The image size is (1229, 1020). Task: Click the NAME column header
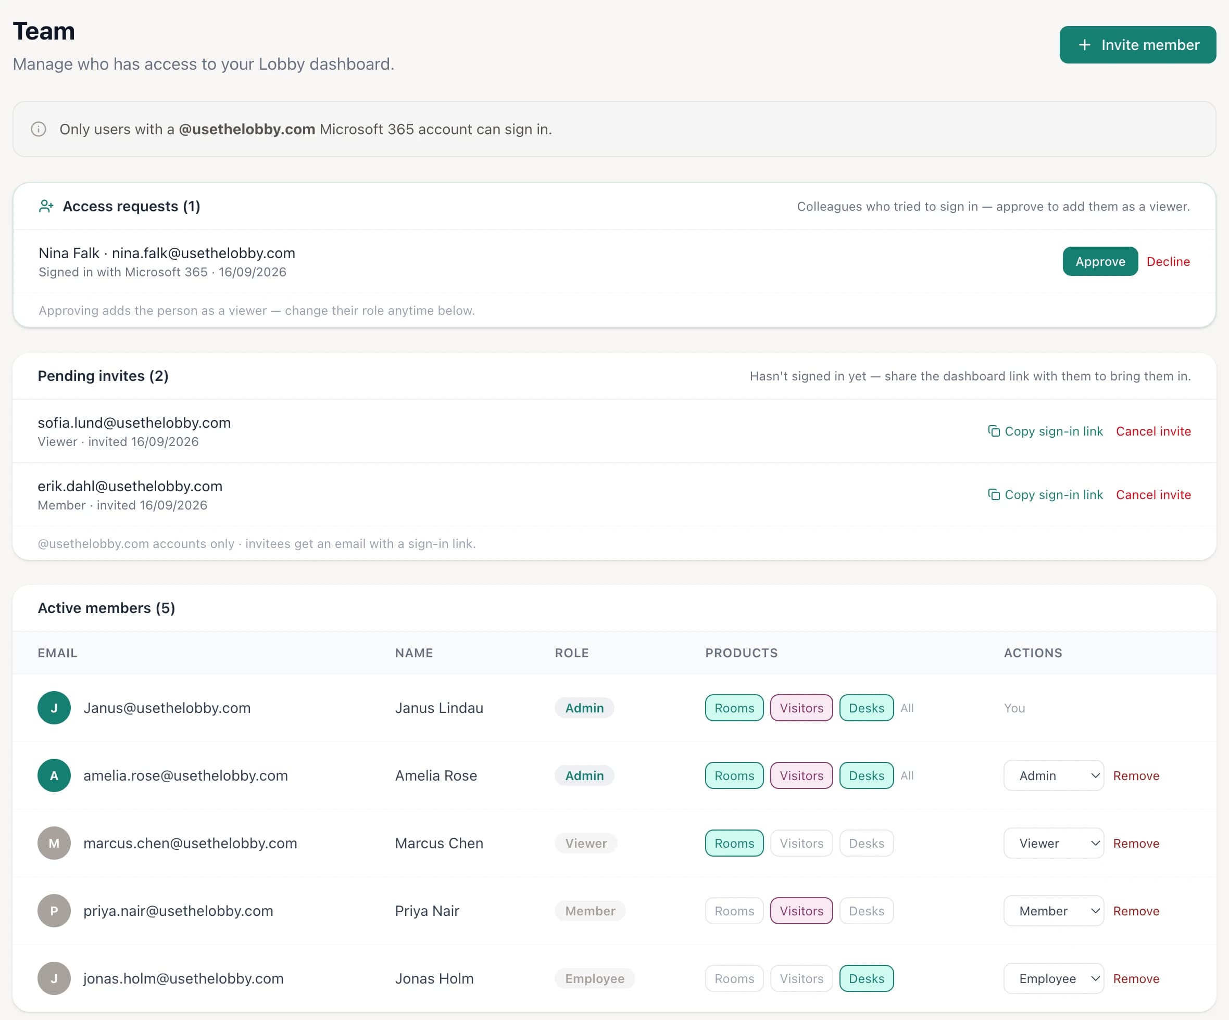coord(414,653)
